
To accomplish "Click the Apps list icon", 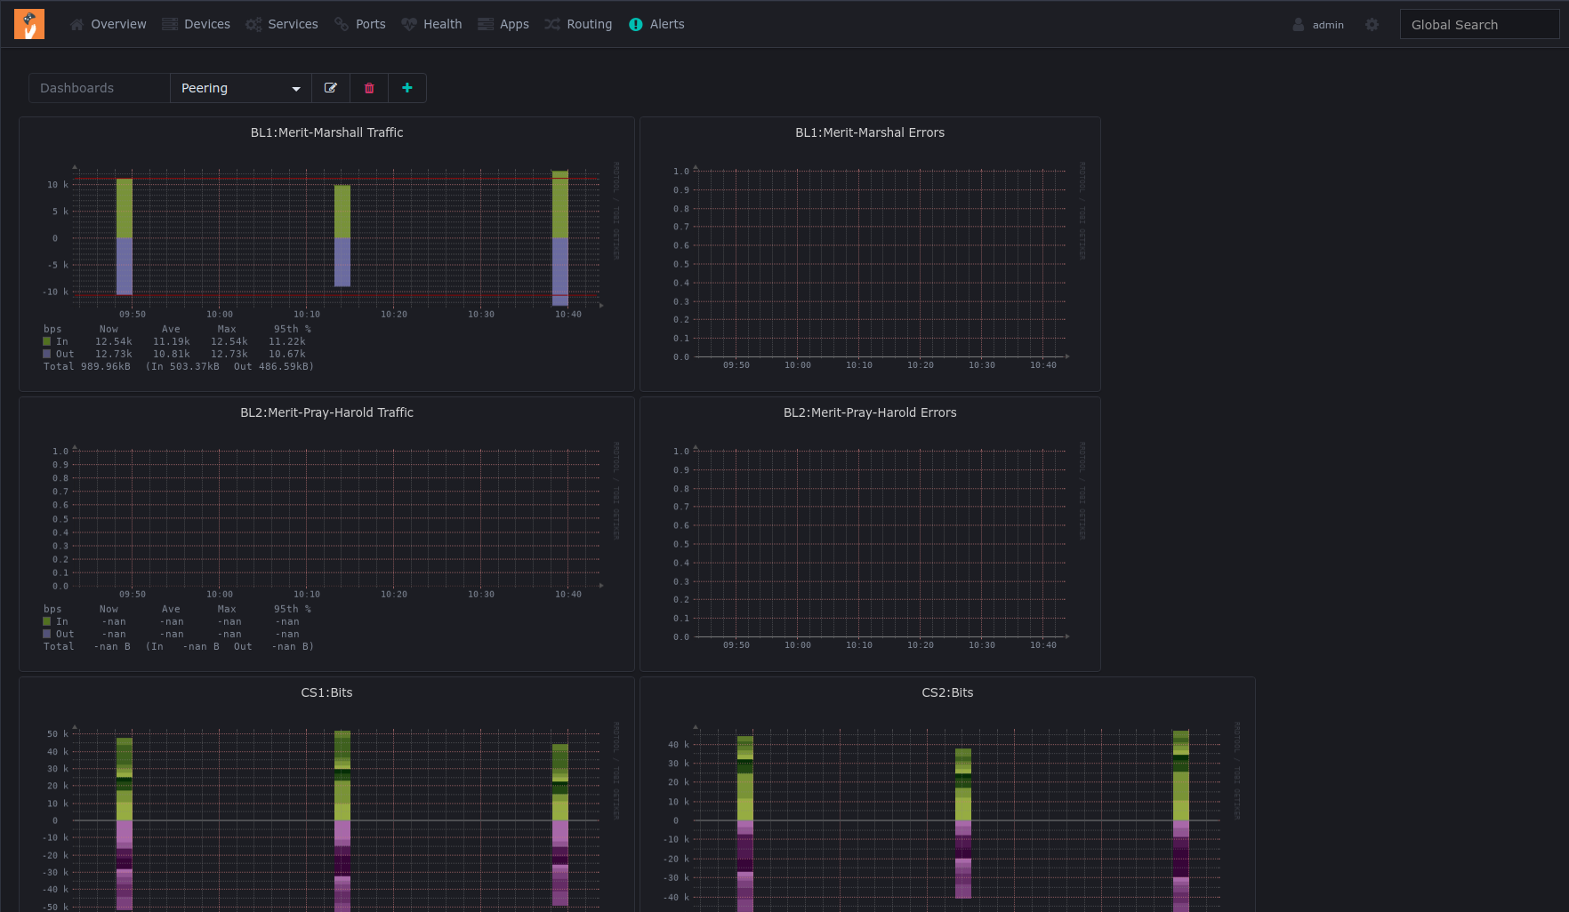I will pyautogui.click(x=486, y=25).
